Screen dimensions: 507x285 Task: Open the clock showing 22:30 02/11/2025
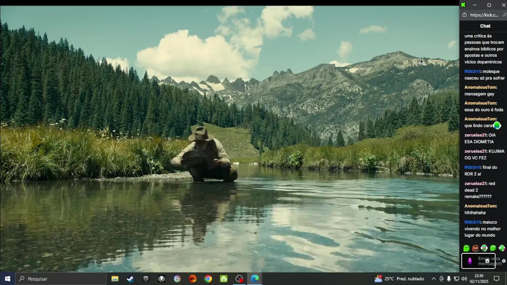coord(479,279)
